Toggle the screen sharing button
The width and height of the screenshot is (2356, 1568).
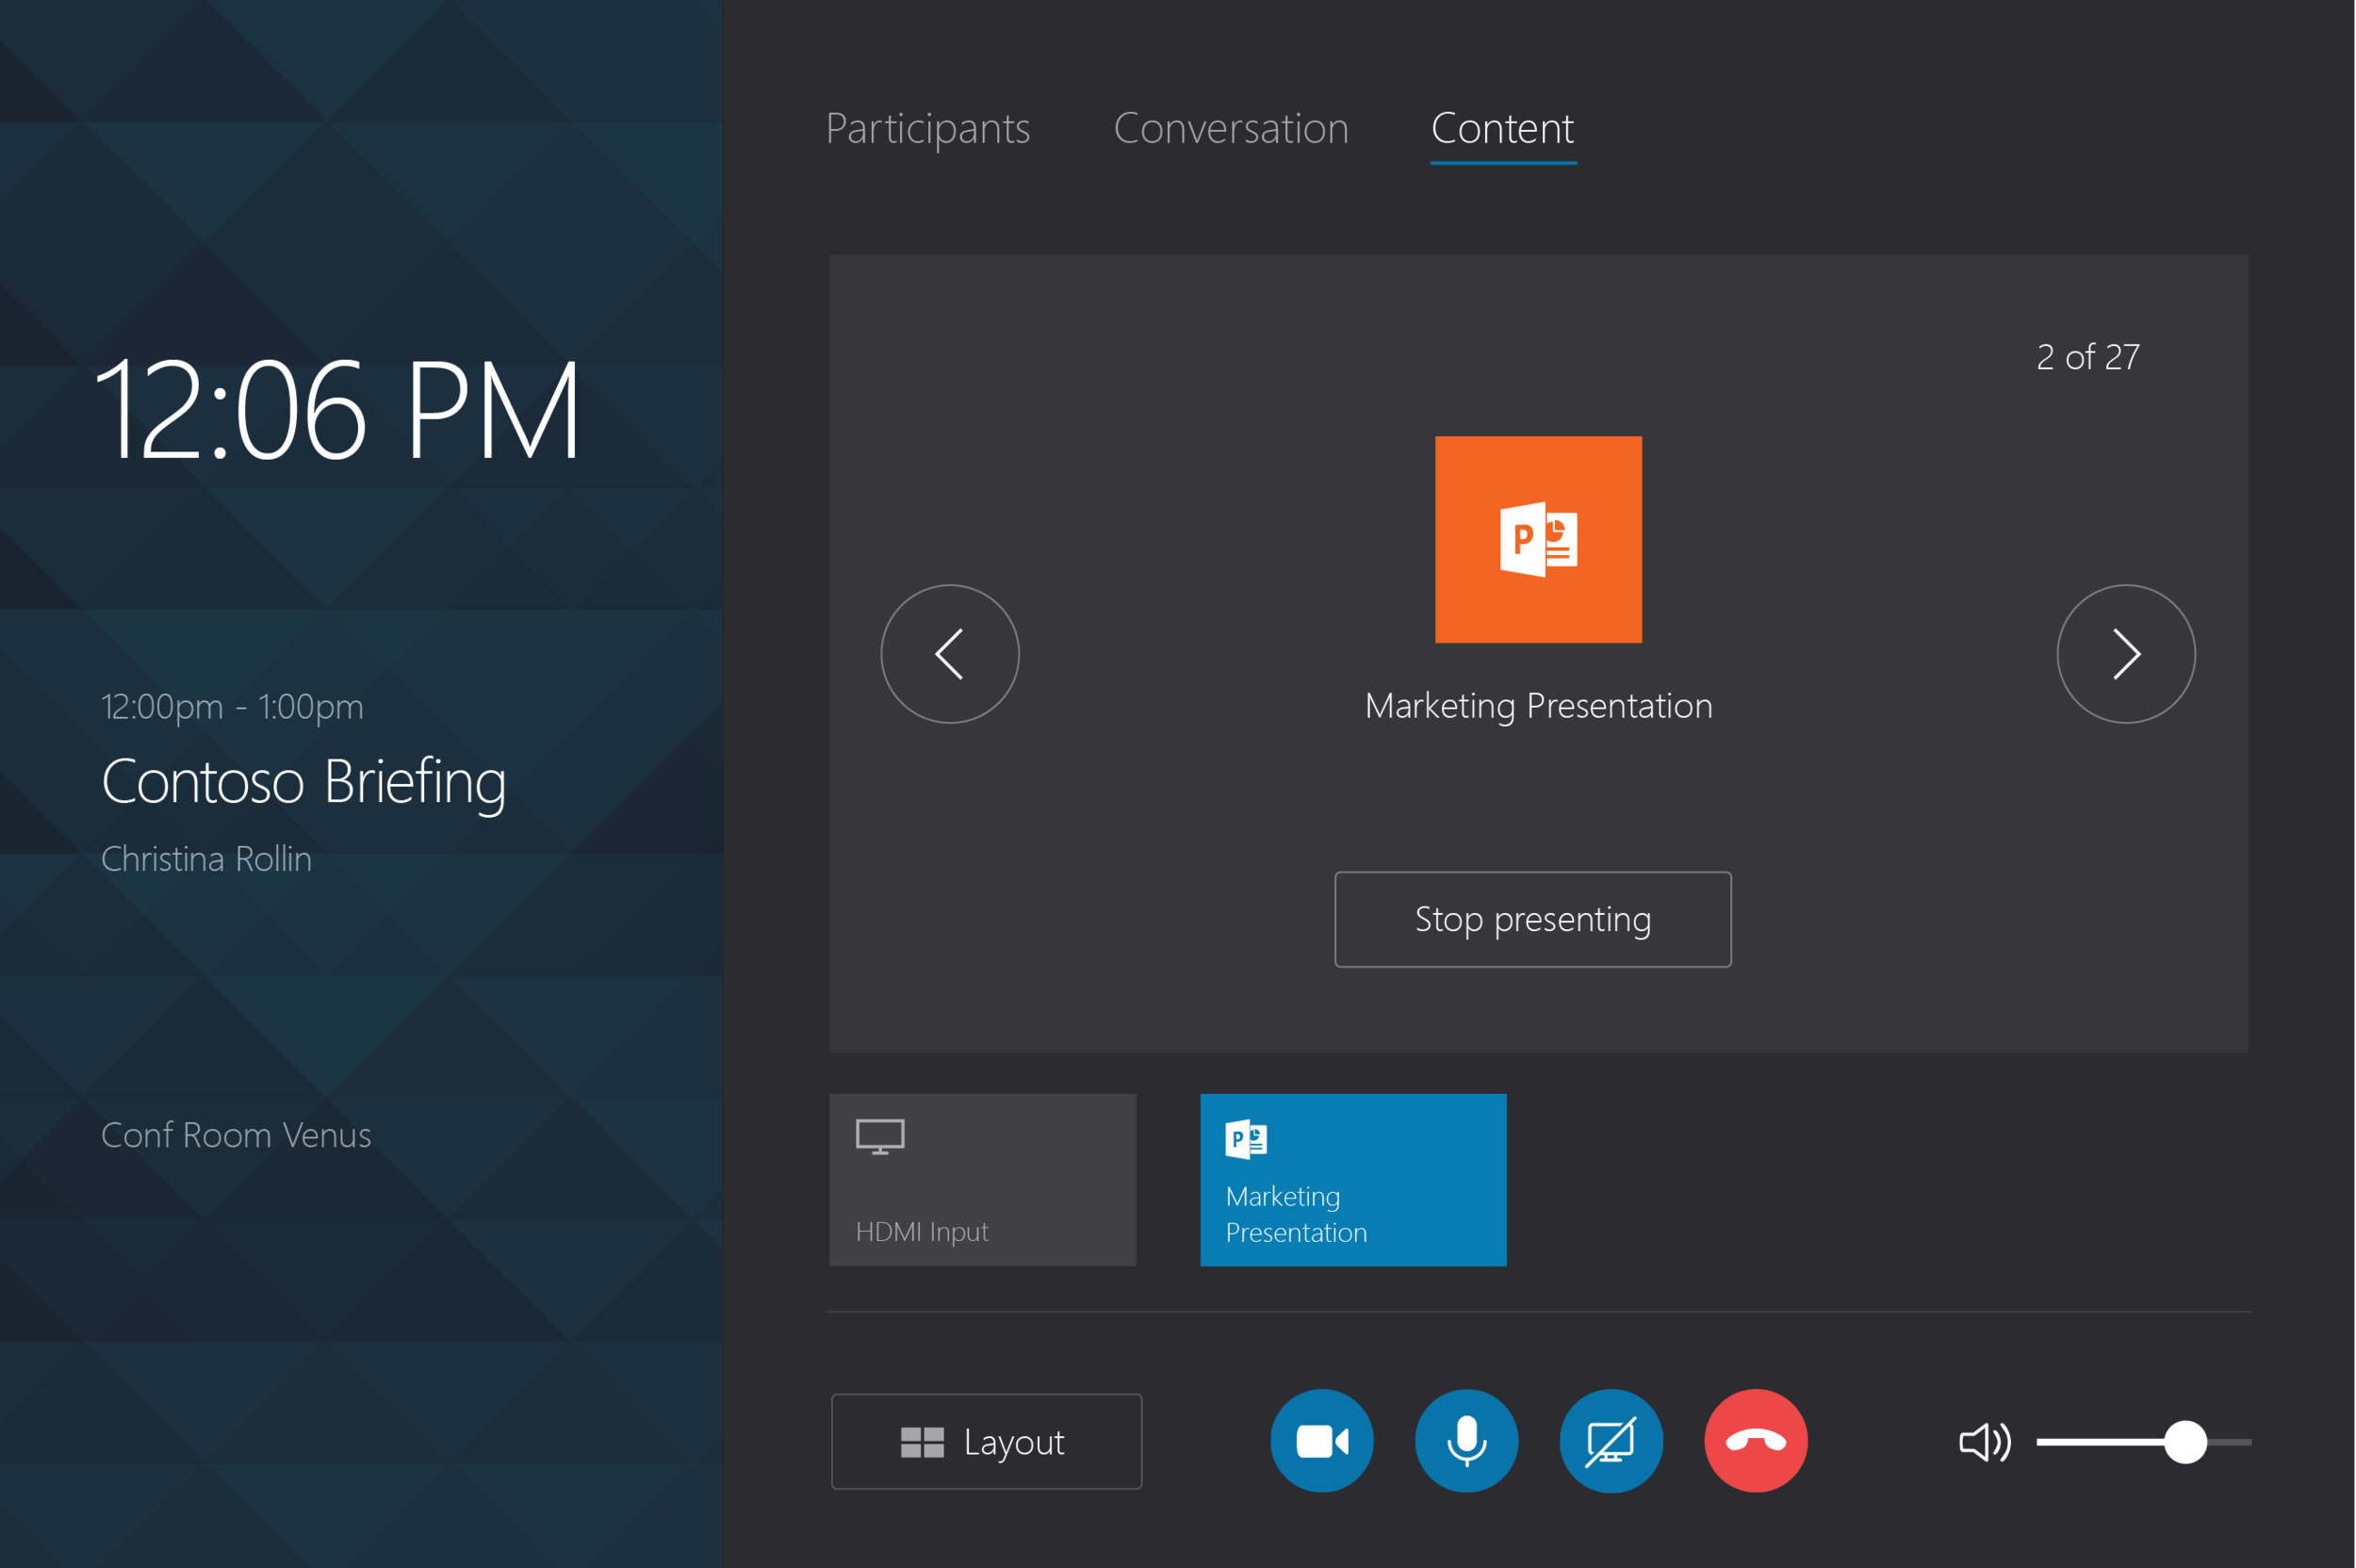1611,1441
